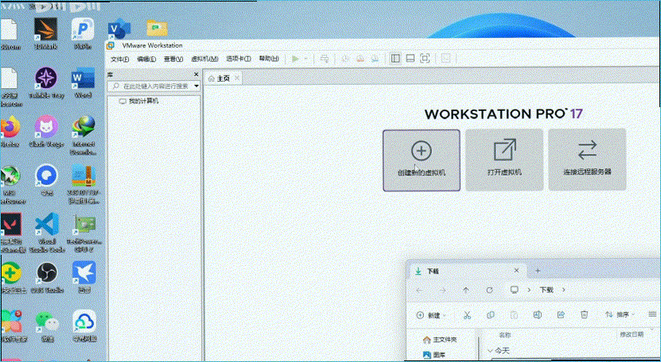Open the 文件(F) menu in VMware Workstation

coord(120,60)
